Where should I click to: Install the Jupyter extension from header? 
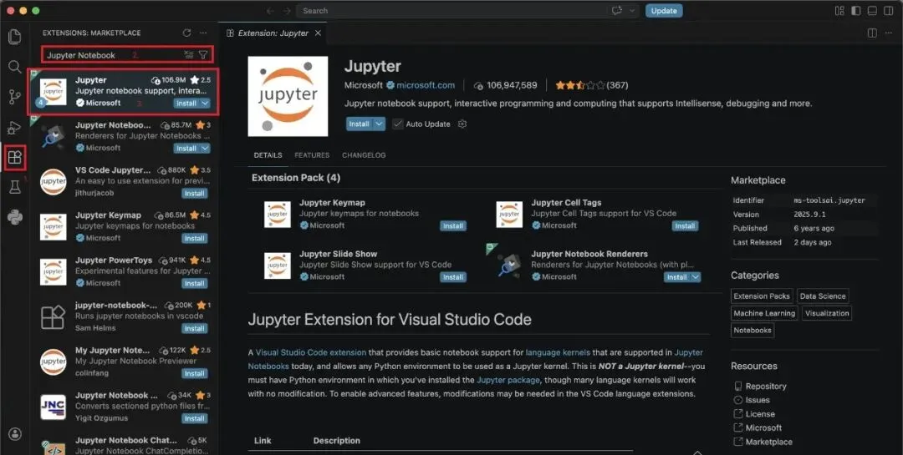tap(360, 124)
